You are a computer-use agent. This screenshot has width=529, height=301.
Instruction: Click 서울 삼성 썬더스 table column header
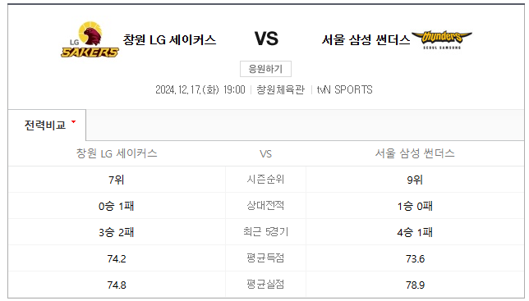pyautogui.click(x=415, y=153)
